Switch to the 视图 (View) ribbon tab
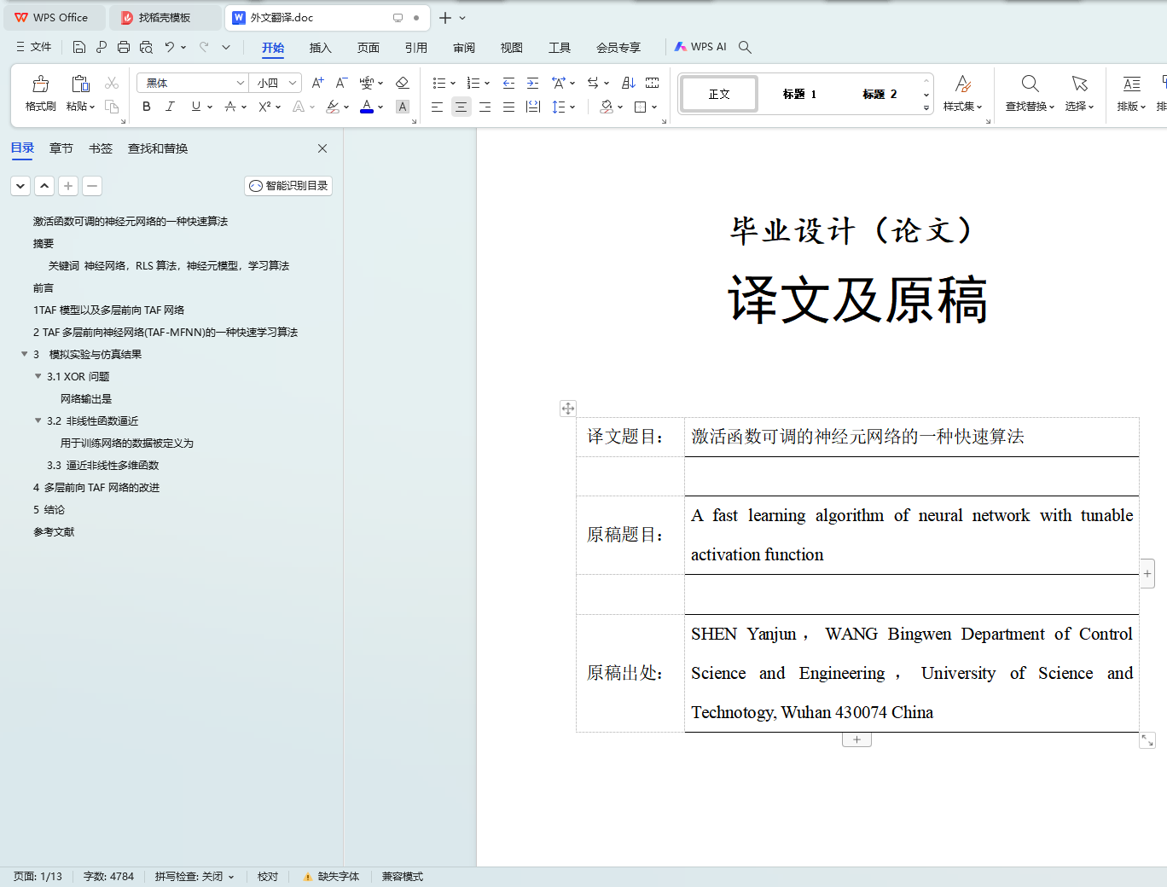The image size is (1167, 887). click(511, 48)
